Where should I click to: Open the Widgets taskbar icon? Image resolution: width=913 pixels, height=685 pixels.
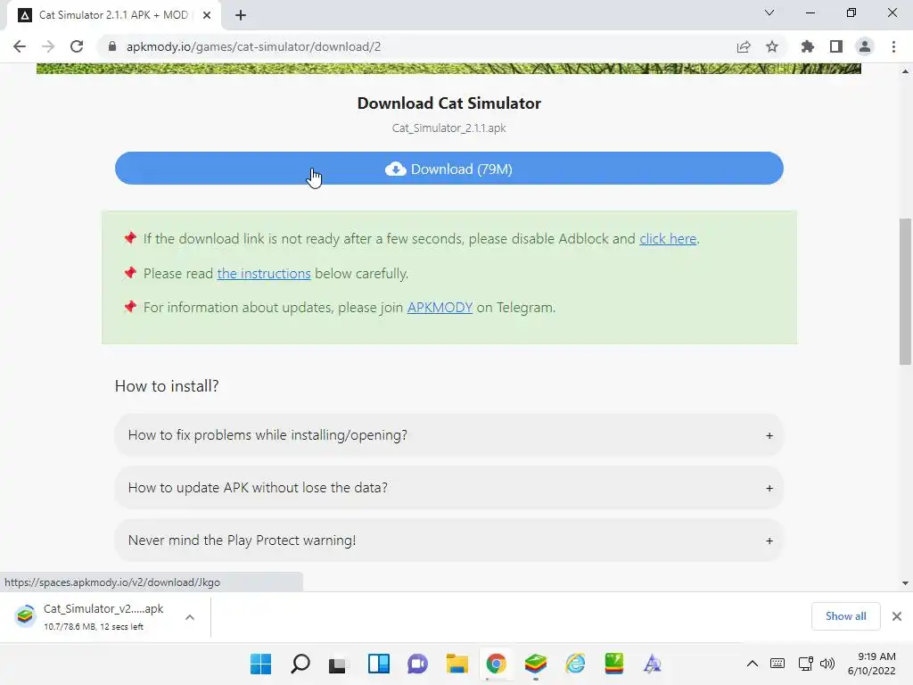(x=378, y=664)
